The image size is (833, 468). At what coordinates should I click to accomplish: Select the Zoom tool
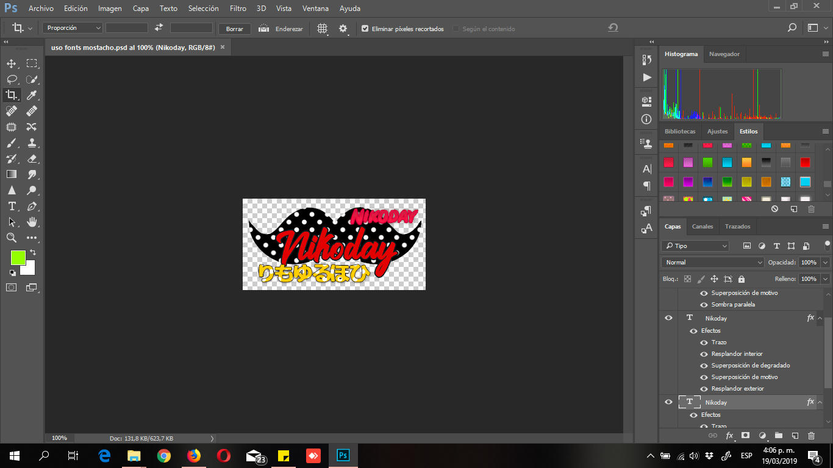12,238
